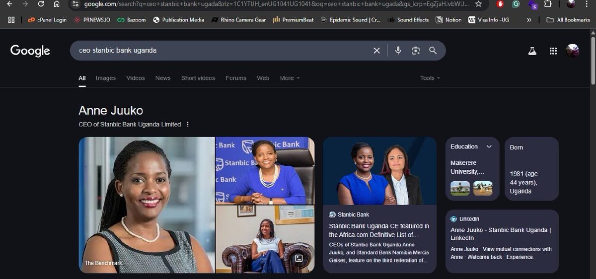
Task: Click the LinkedIn source icon
Action: 453,219
